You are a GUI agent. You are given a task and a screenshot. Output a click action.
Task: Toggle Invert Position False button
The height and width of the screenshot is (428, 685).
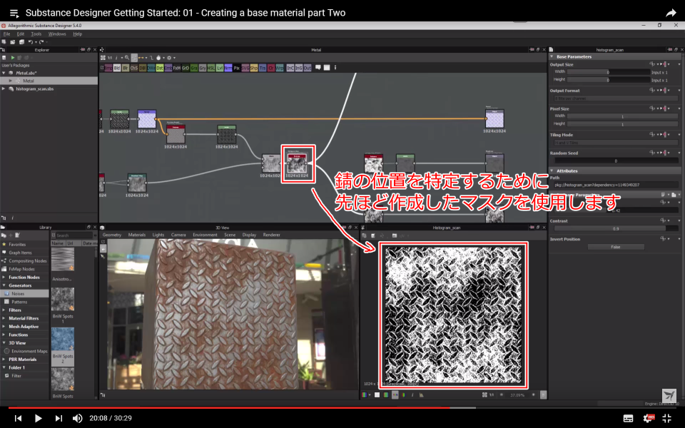[x=616, y=247]
